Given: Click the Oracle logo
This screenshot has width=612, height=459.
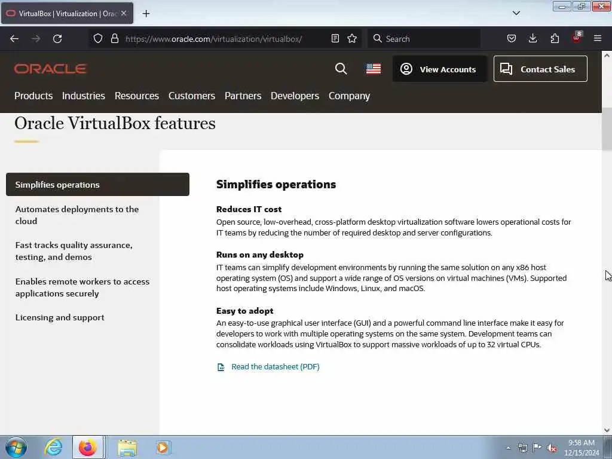Looking at the screenshot, I should 50,69.
